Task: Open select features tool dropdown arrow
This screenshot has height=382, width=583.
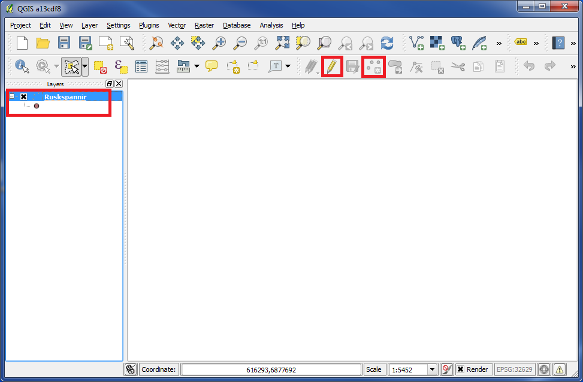Action: (84, 67)
